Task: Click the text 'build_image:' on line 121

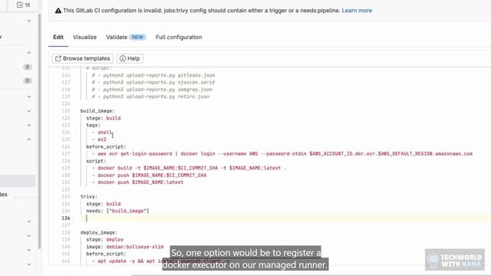Action: [97, 110]
